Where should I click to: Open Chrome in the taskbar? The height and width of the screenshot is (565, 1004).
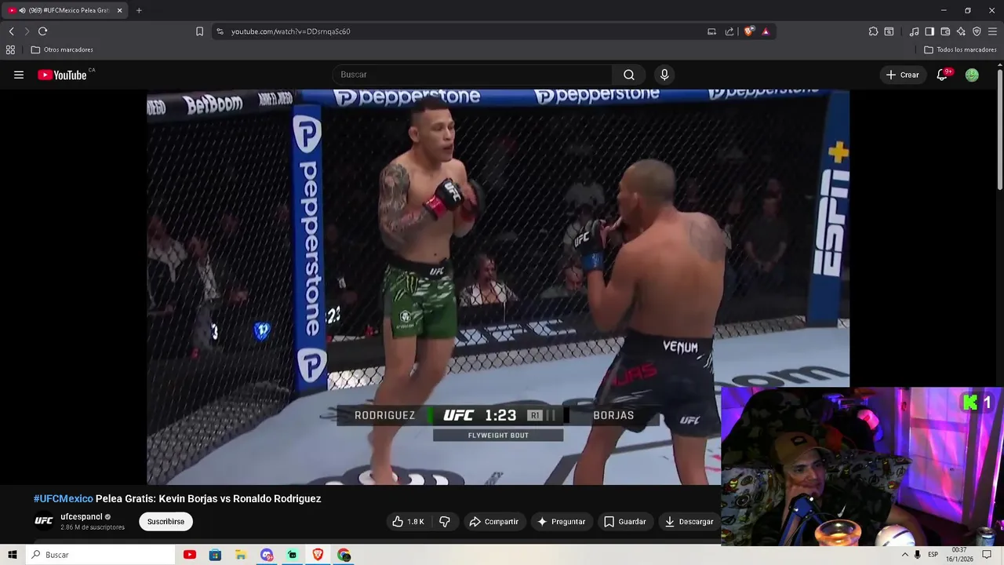point(344,555)
